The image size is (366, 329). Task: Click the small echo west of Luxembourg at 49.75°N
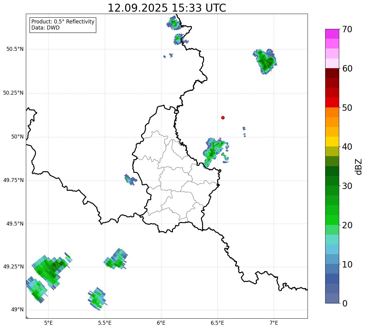130,180
